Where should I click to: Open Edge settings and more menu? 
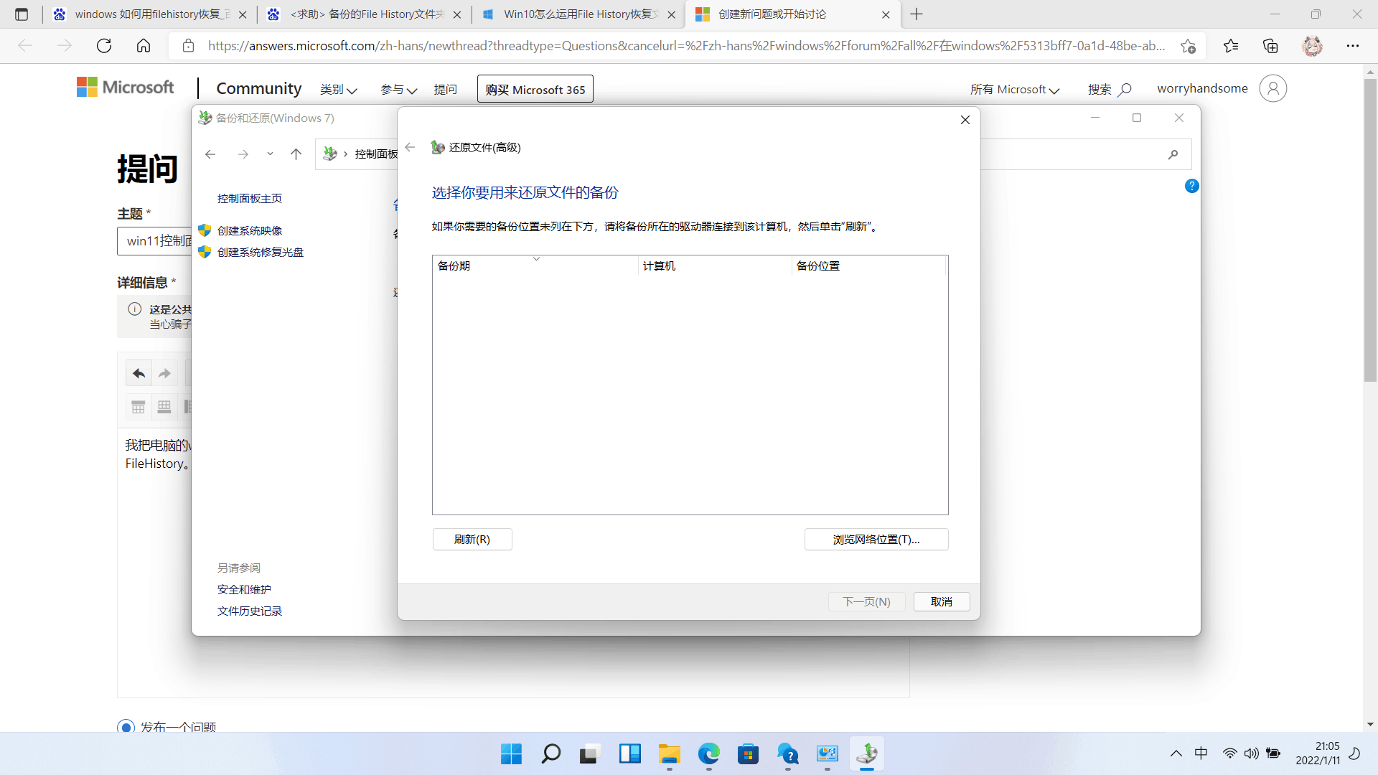coord(1353,46)
